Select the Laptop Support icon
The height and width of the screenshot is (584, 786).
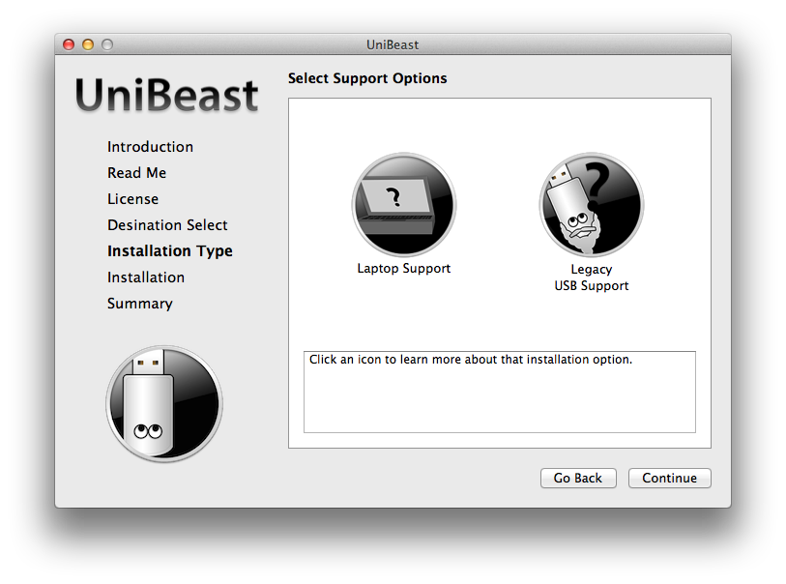[x=403, y=205]
